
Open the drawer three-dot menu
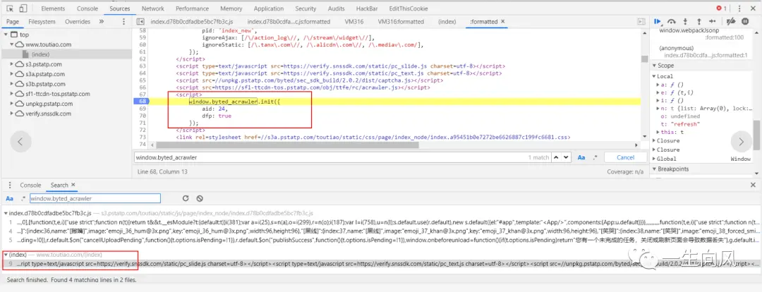click(x=10, y=185)
